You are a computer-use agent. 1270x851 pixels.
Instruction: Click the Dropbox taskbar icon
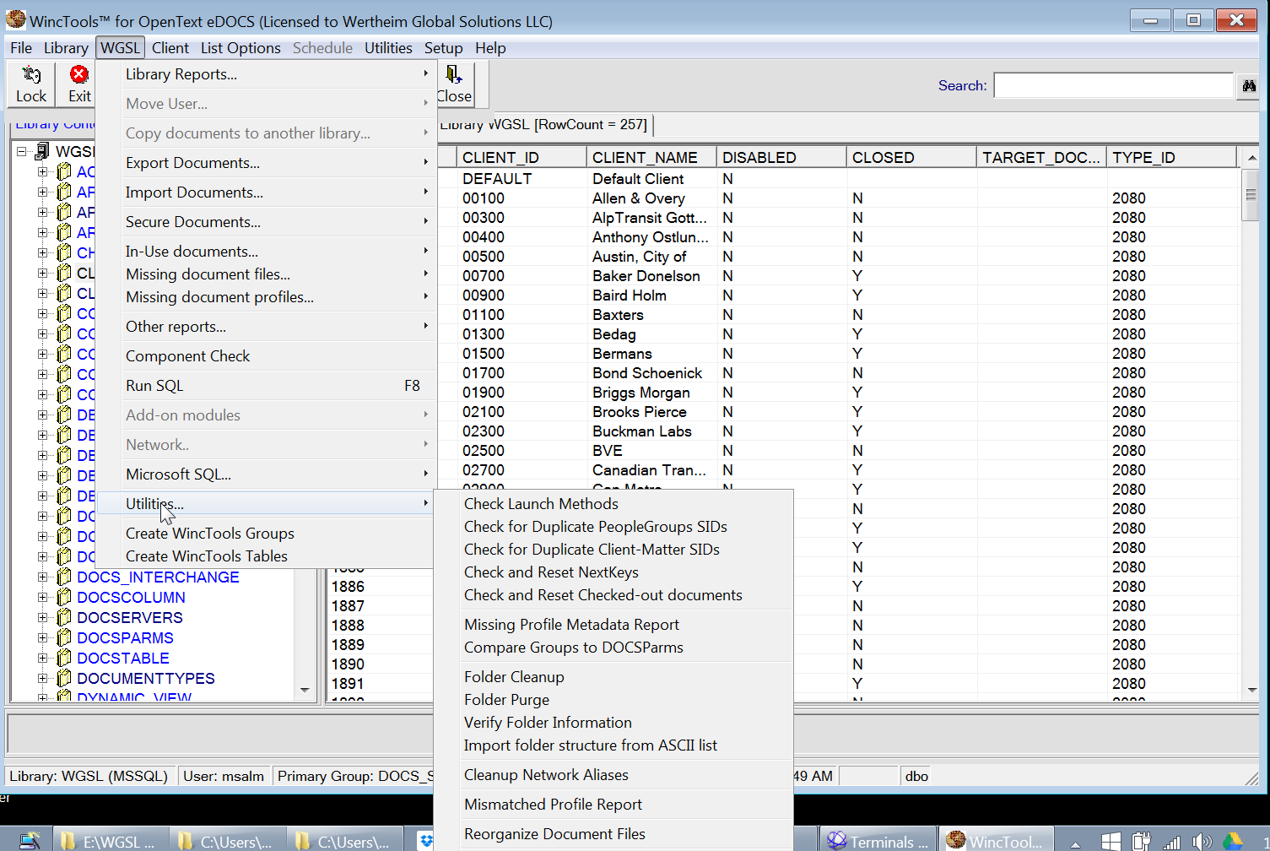click(x=426, y=840)
